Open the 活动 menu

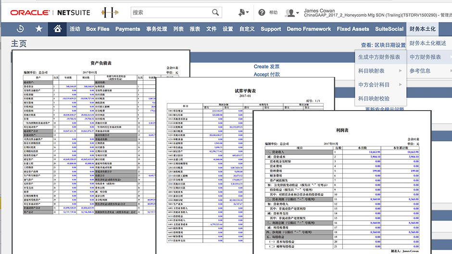click(75, 29)
